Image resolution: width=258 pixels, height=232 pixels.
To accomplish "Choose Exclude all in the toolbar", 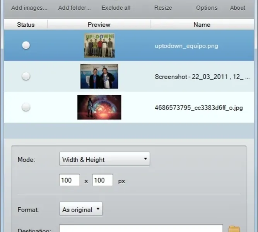I will pyautogui.click(x=116, y=8).
